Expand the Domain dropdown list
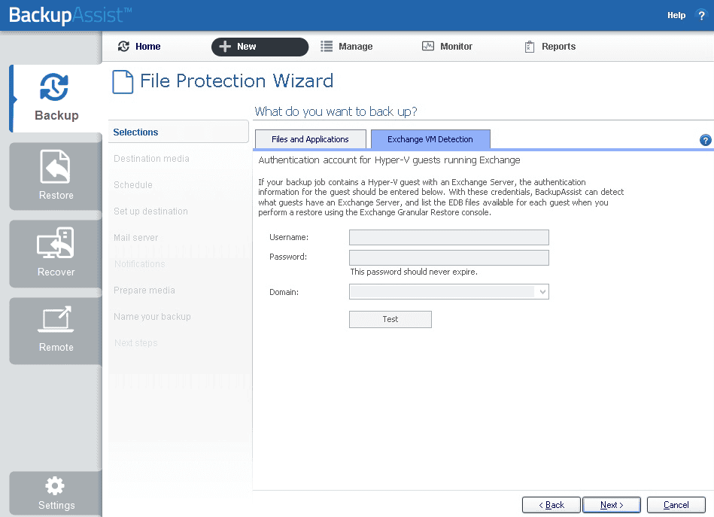714x517 pixels. click(542, 292)
